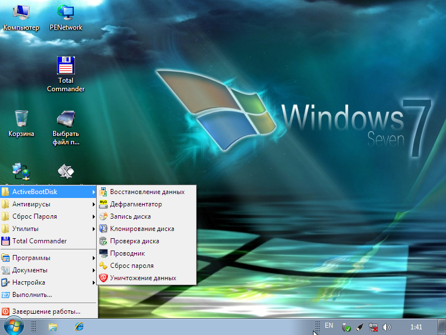Click the Проверка диска icon
The width and height of the screenshot is (446, 335).
click(x=103, y=241)
